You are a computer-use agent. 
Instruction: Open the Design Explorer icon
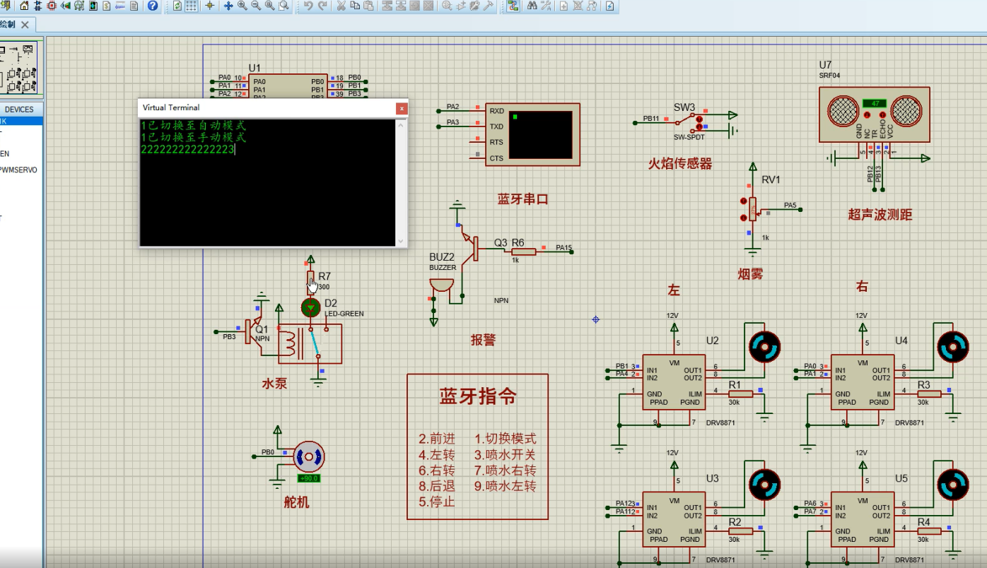[x=93, y=6]
